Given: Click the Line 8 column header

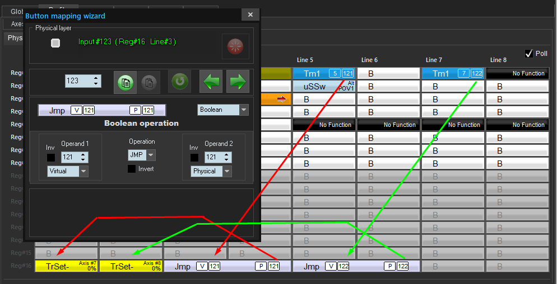Looking at the screenshot, I should click(x=498, y=60).
